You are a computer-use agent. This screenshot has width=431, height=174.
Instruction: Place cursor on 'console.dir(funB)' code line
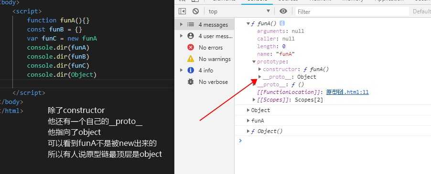58,56
